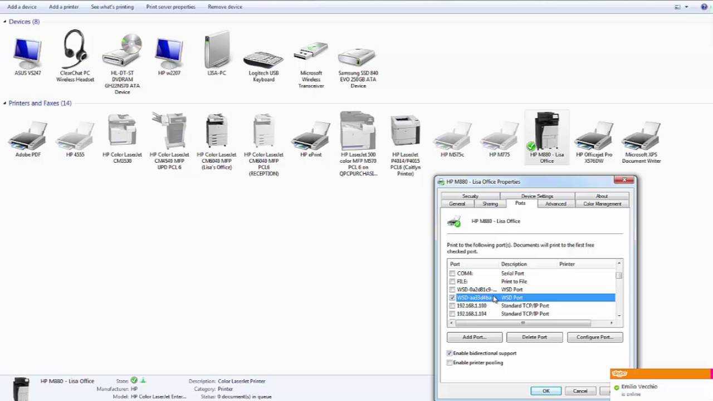
Task: Open the view options dropdown arrow
Action: (686, 7)
